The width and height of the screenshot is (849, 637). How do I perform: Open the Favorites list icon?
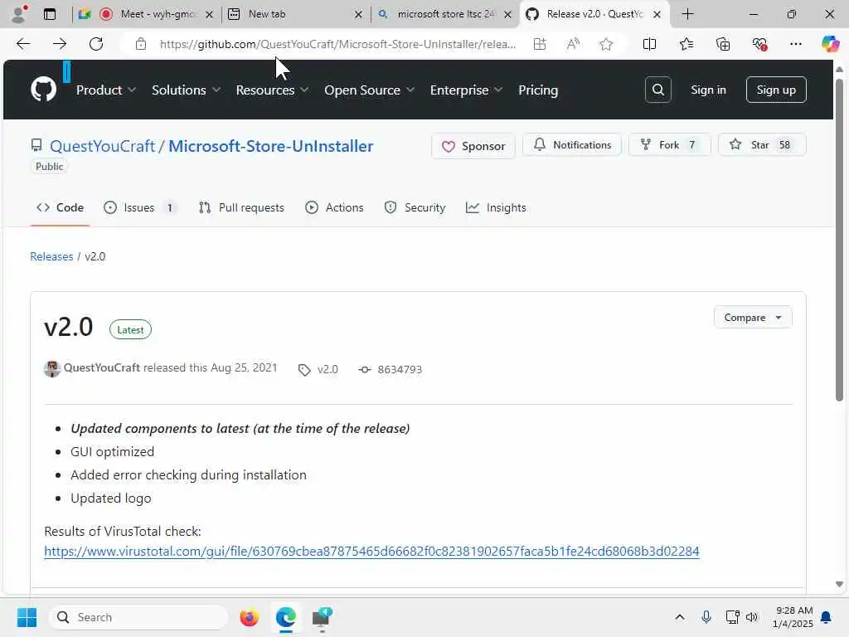click(686, 44)
